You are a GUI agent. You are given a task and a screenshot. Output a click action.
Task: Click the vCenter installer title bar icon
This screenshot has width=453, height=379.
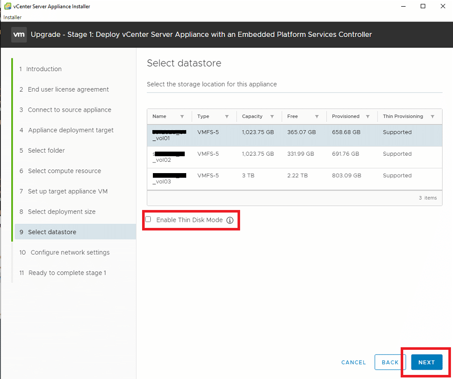pyautogui.click(x=8, y=6)
